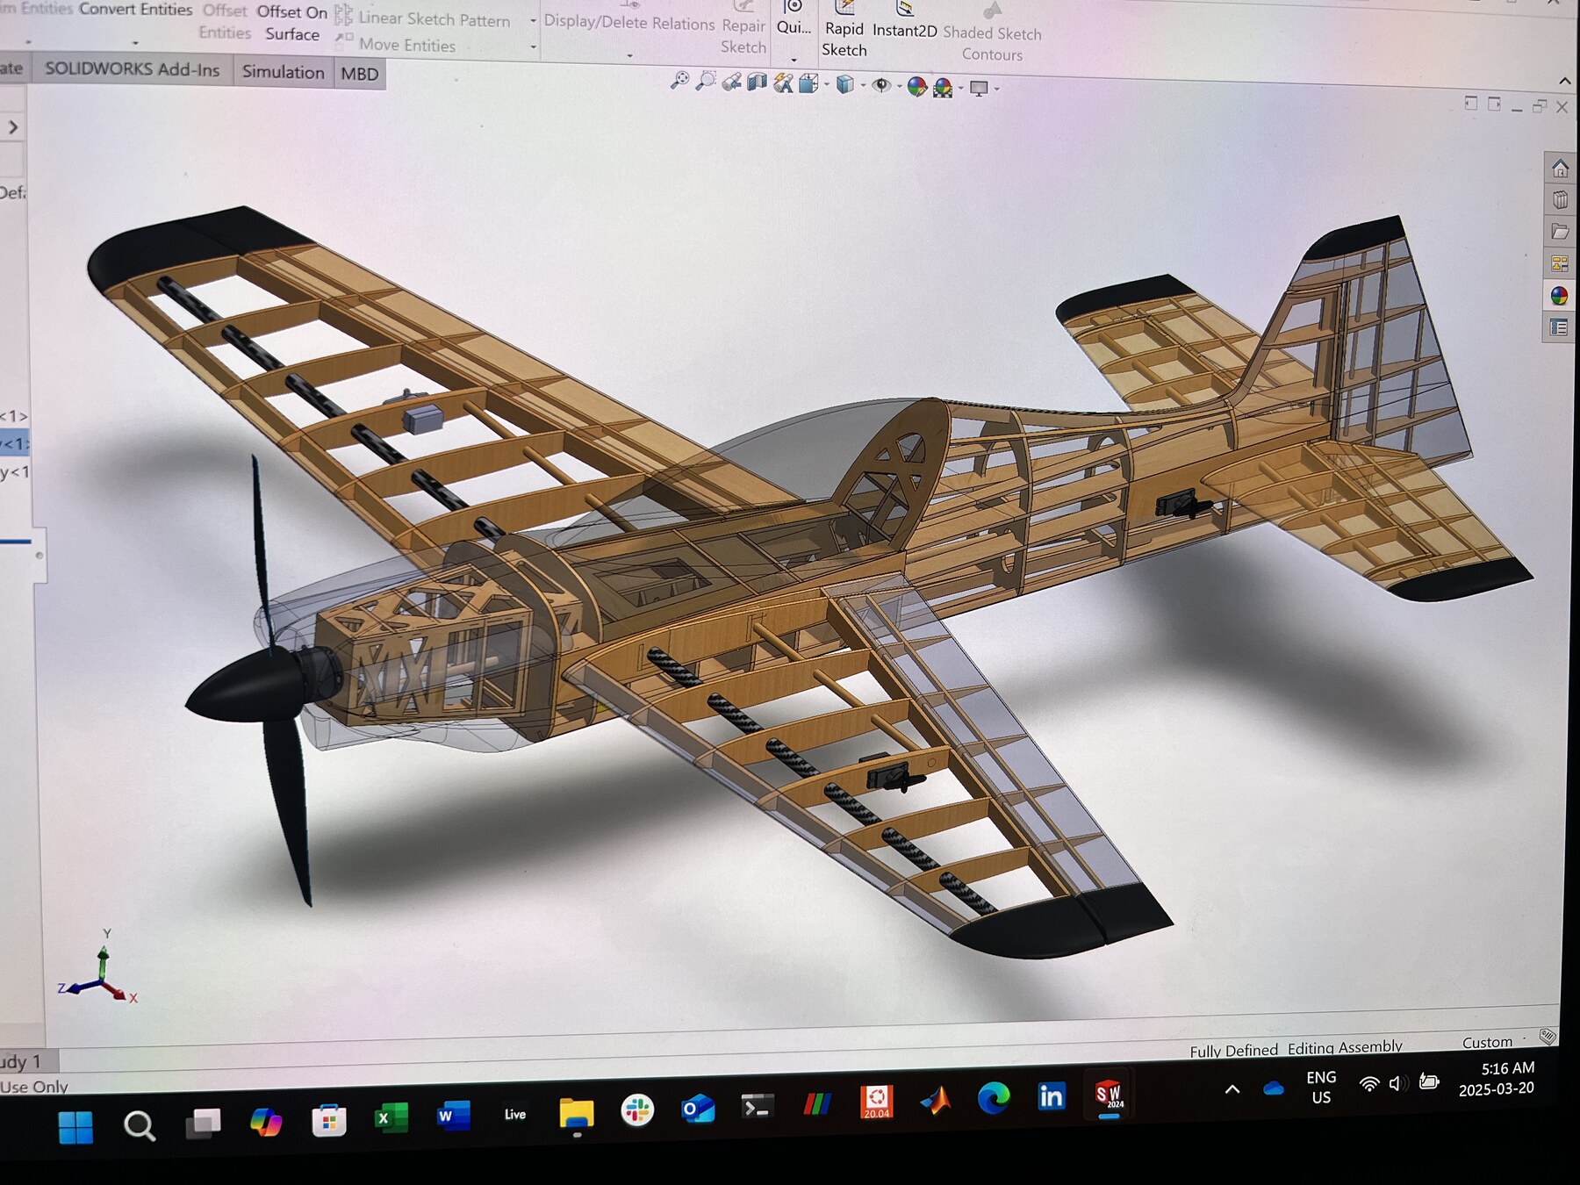Open the Windows Start menu
The width and height of the screenshot is (1580, 1185).
(x=75, y=1127)
